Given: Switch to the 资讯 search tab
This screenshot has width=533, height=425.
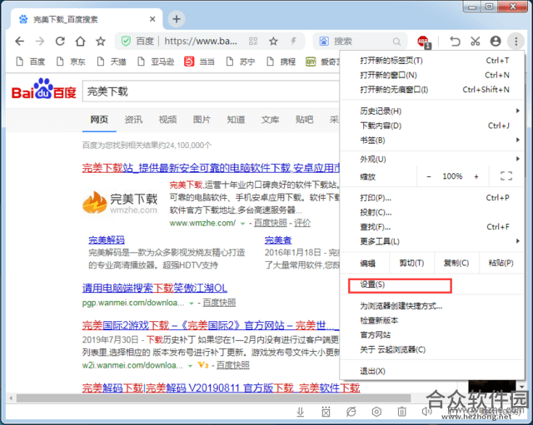Looking at the screenshot, I should [x=133, y=120].
